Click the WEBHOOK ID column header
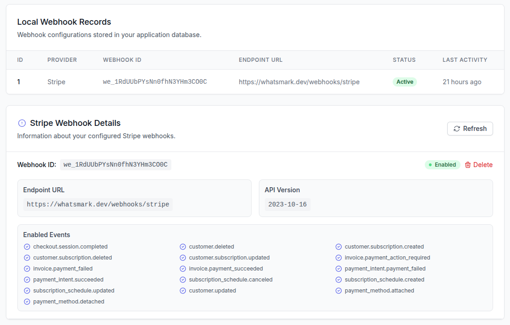Viewport: 510px width, 325px height. pos(122,60)
